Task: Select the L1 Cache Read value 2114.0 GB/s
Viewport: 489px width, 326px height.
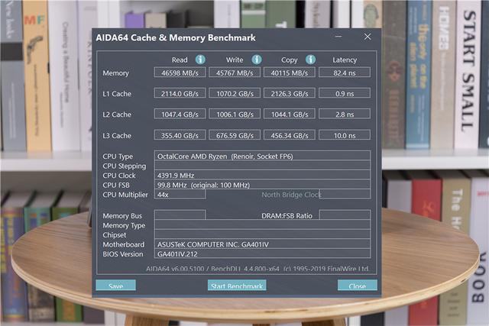Action: click(180, 93)
